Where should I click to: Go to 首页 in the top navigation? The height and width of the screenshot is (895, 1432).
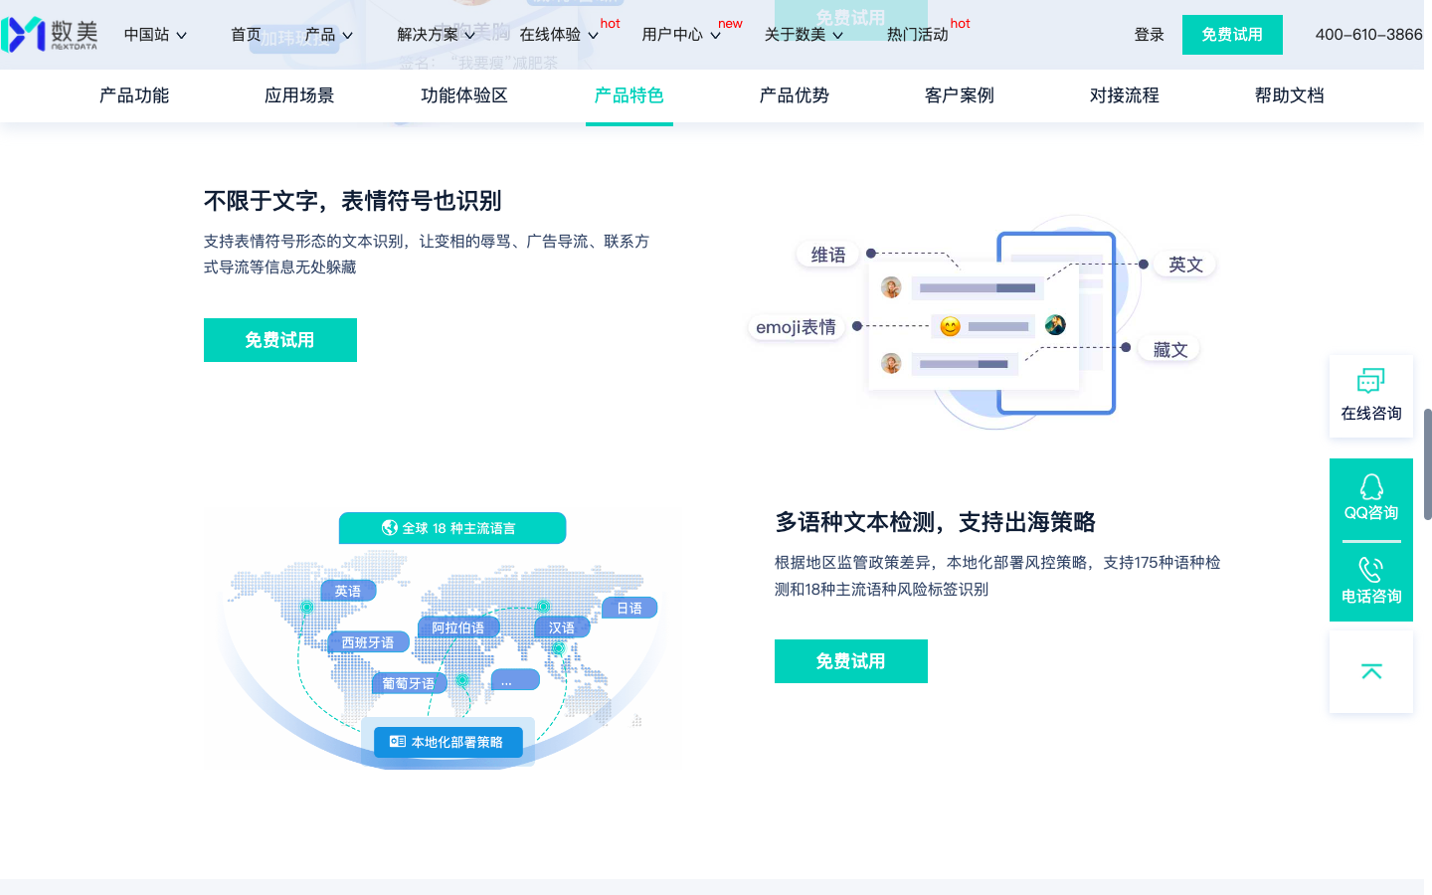pyautogui.click(x=246, y=35)
